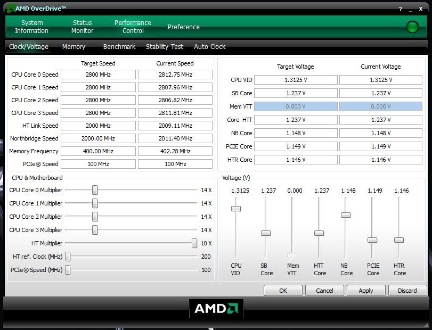
Task: Open the Status Monitor menu
Action: tap(82, 27)
